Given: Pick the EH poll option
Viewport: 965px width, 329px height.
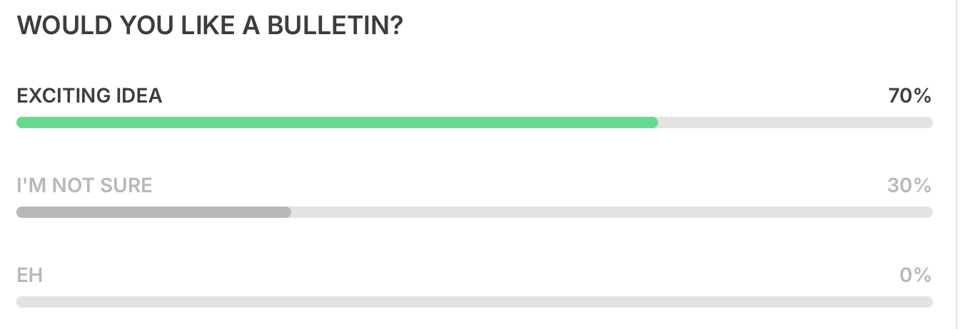Looking at the screenshot, I should 475,287.
